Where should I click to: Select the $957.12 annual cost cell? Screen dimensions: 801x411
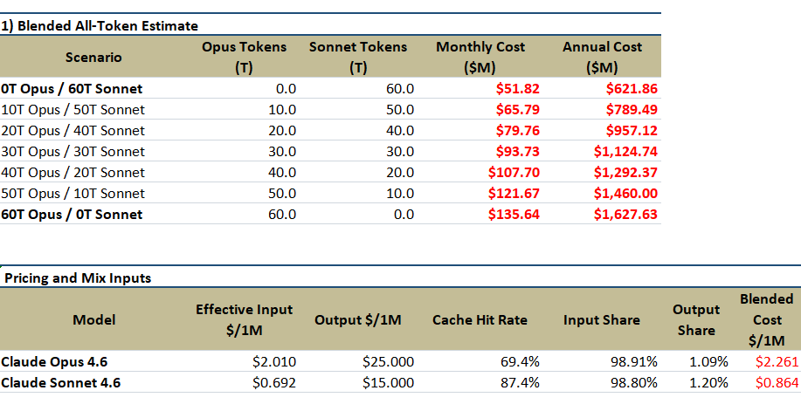click(632, 130)
